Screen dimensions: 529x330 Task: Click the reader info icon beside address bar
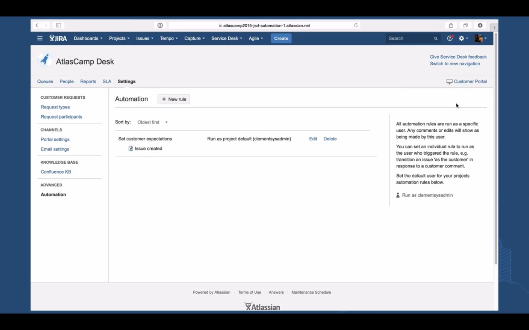(160, 25)
